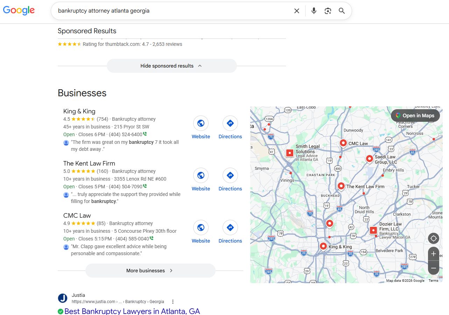Select The Kent Law Firm map pin
449x315 pixels.
(x=341, y=186)
